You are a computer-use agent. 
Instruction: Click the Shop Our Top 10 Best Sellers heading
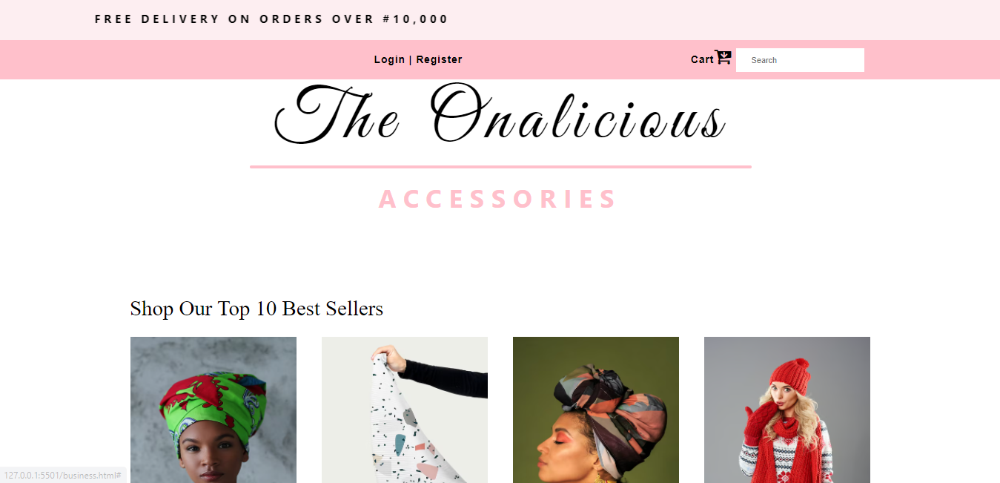(256, 309)
